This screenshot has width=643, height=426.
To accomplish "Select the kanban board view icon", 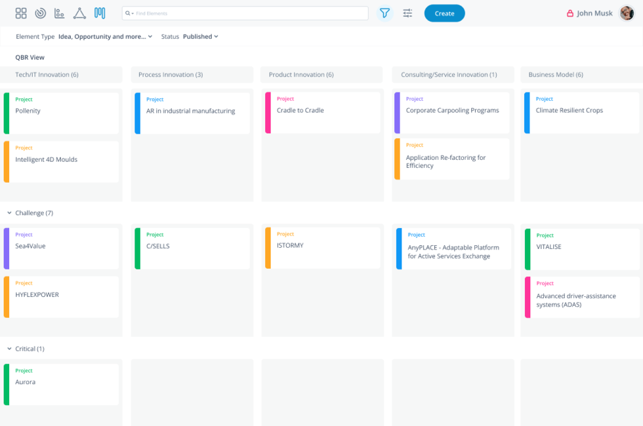I will click(x=100, y=14).
